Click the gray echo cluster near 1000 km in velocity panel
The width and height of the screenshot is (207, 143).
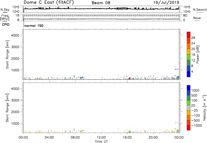point(176,122)
